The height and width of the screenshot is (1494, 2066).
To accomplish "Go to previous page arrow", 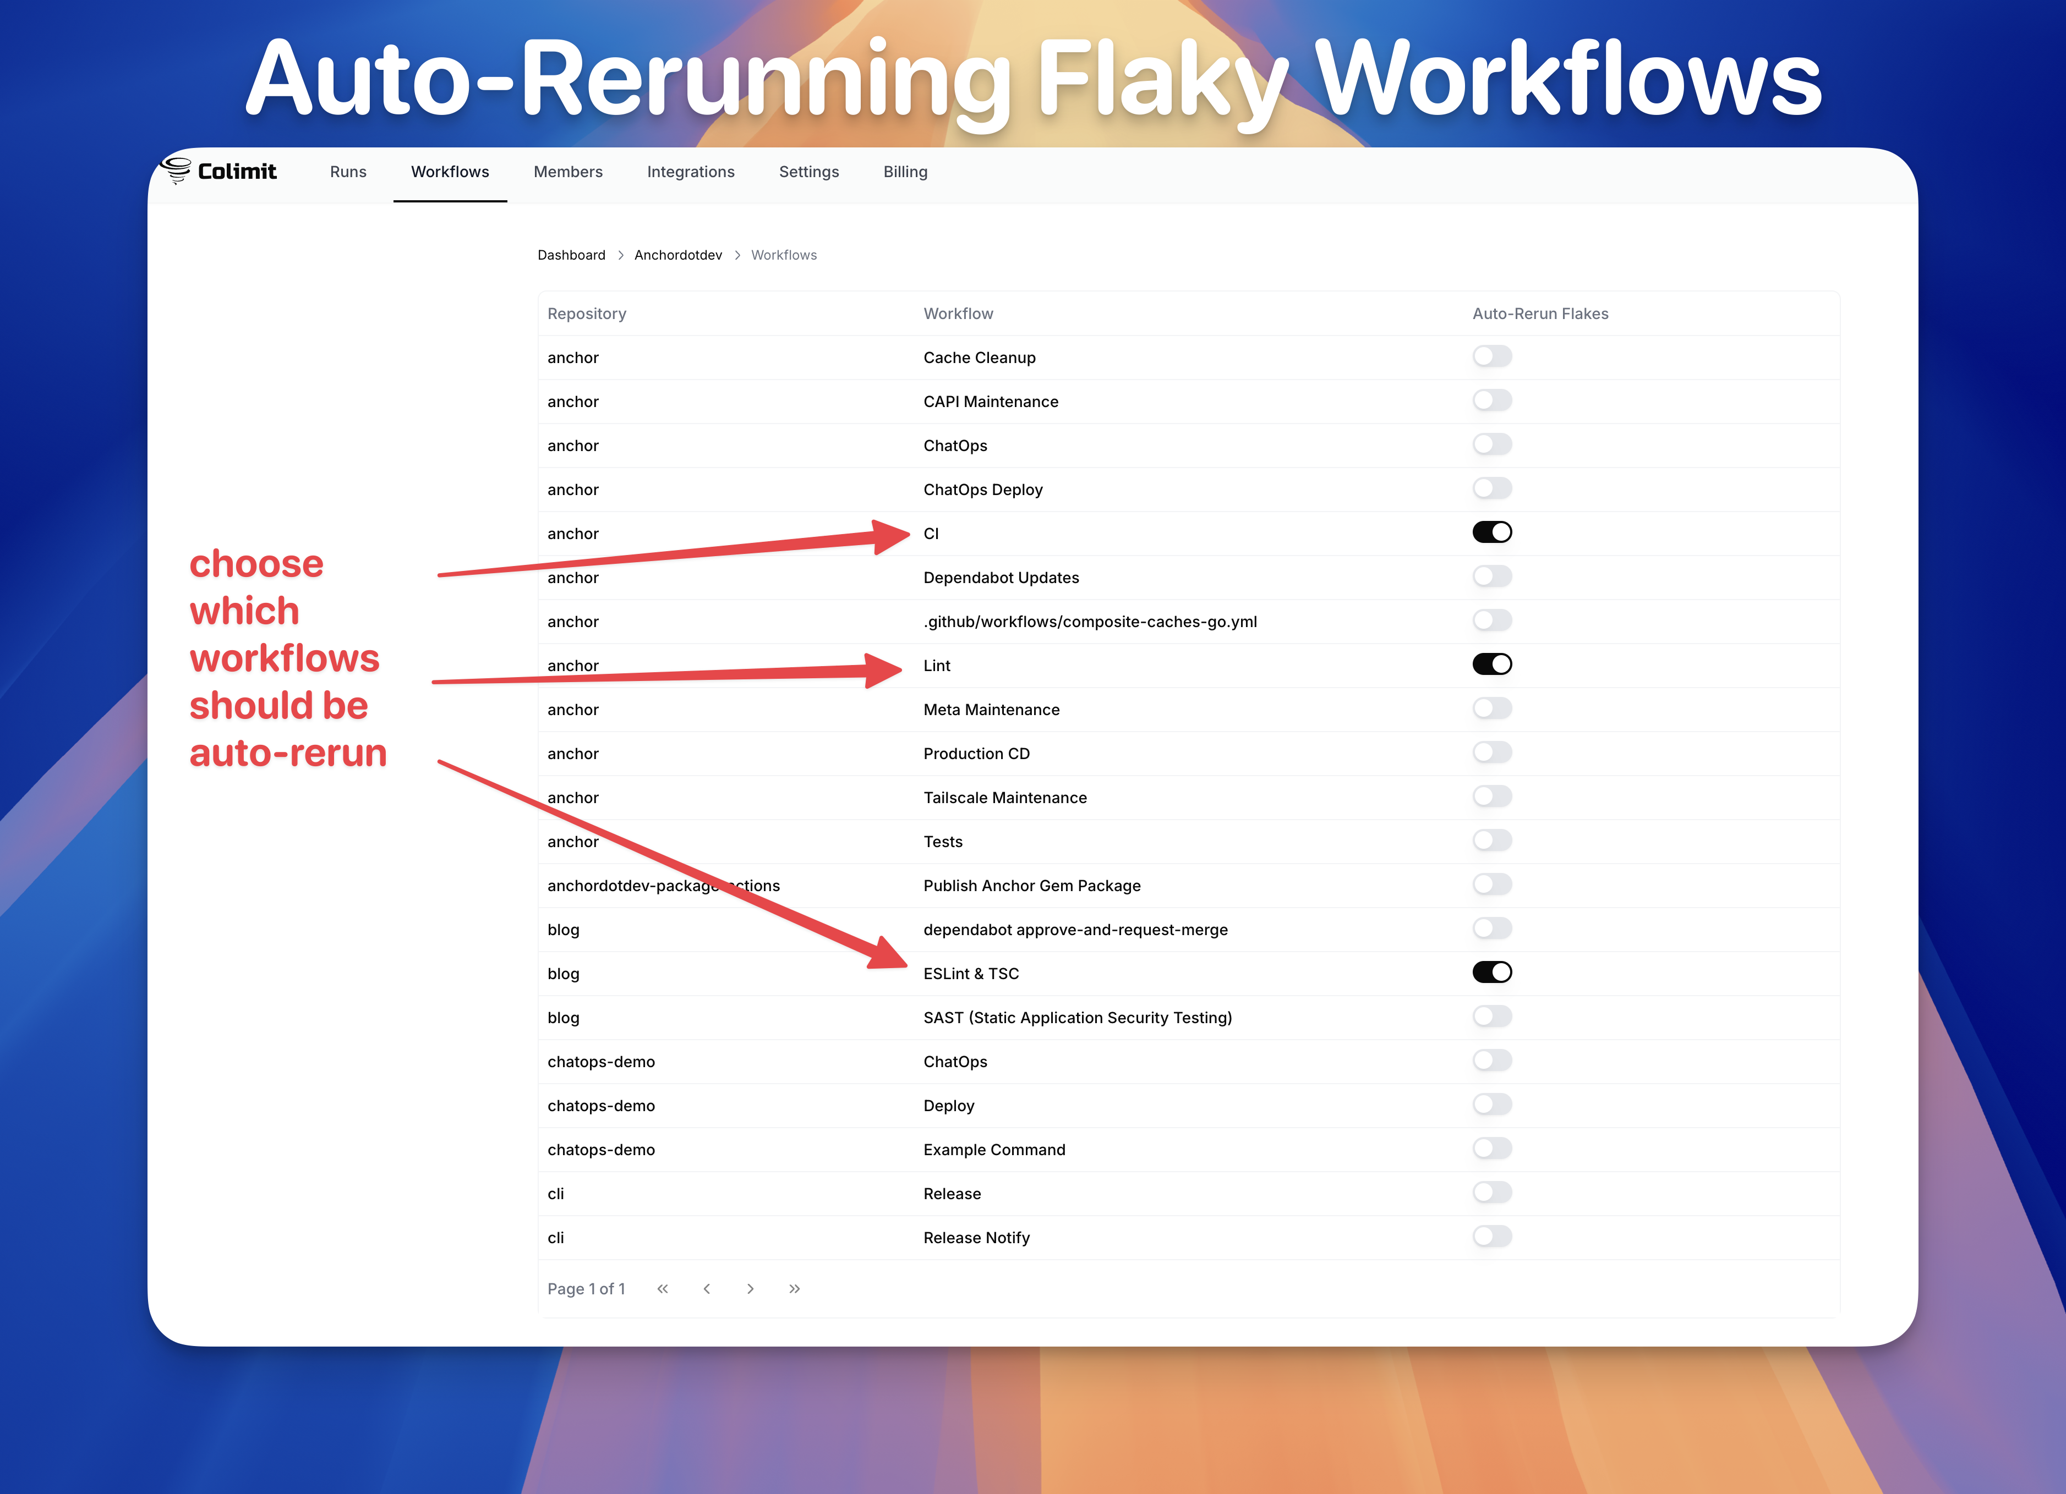I will pos(707,1288).
